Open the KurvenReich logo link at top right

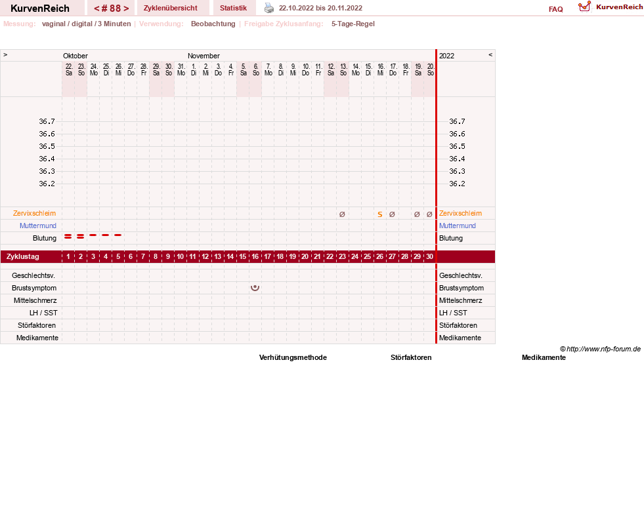(x=611, y=7)
